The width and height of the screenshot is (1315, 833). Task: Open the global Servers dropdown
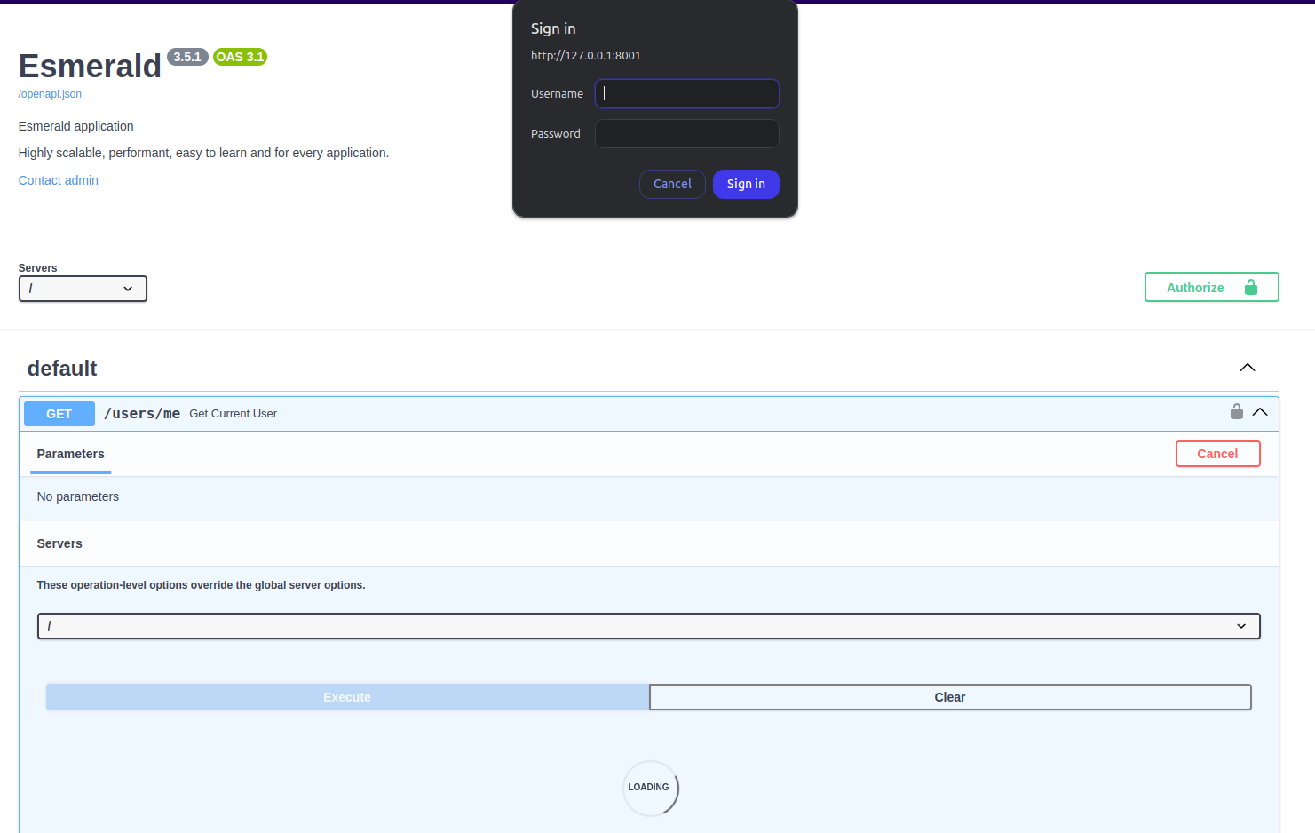pos(83,289)
